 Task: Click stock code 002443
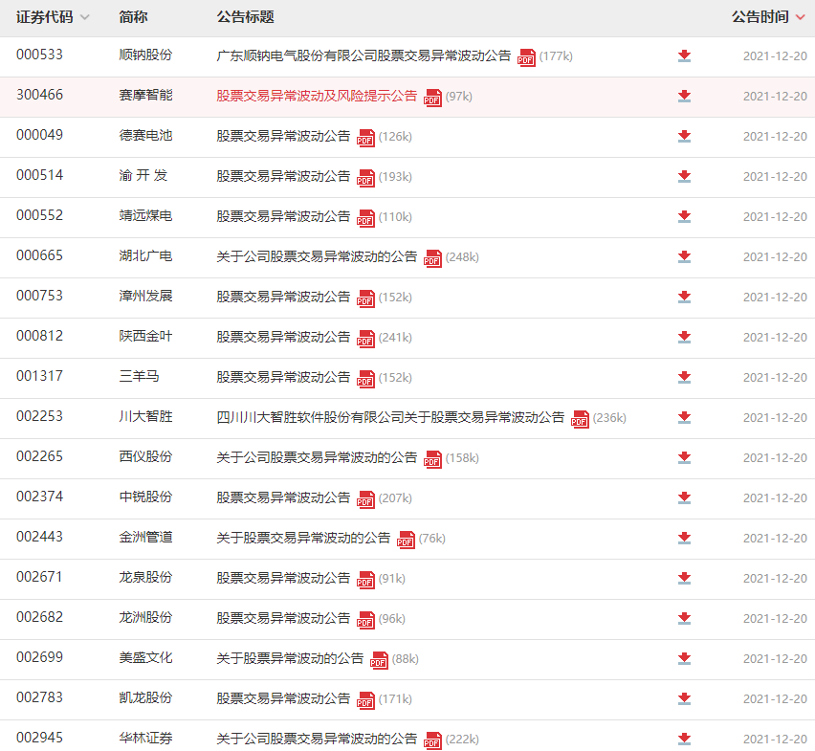click(39, 537)
